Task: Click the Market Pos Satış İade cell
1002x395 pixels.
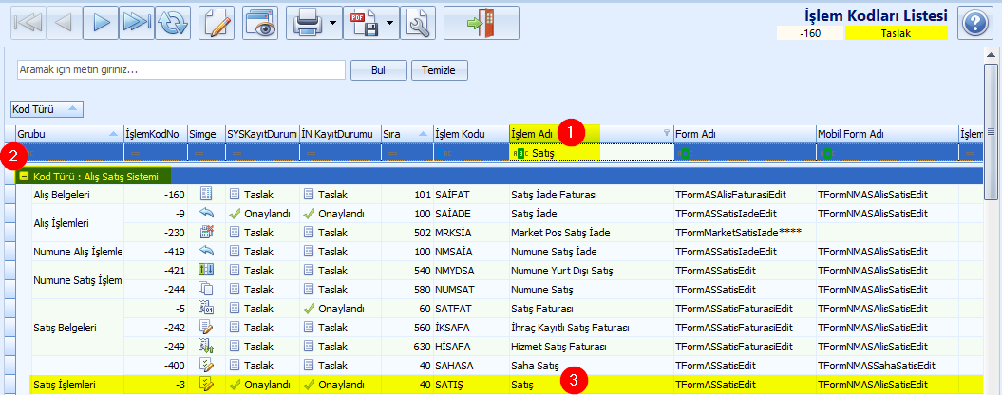Action: 592,232
